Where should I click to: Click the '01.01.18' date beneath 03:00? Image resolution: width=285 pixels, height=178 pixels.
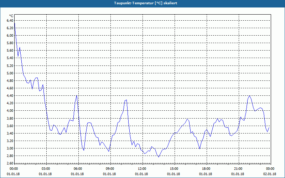pyautogui.click(x=45, y=174)
